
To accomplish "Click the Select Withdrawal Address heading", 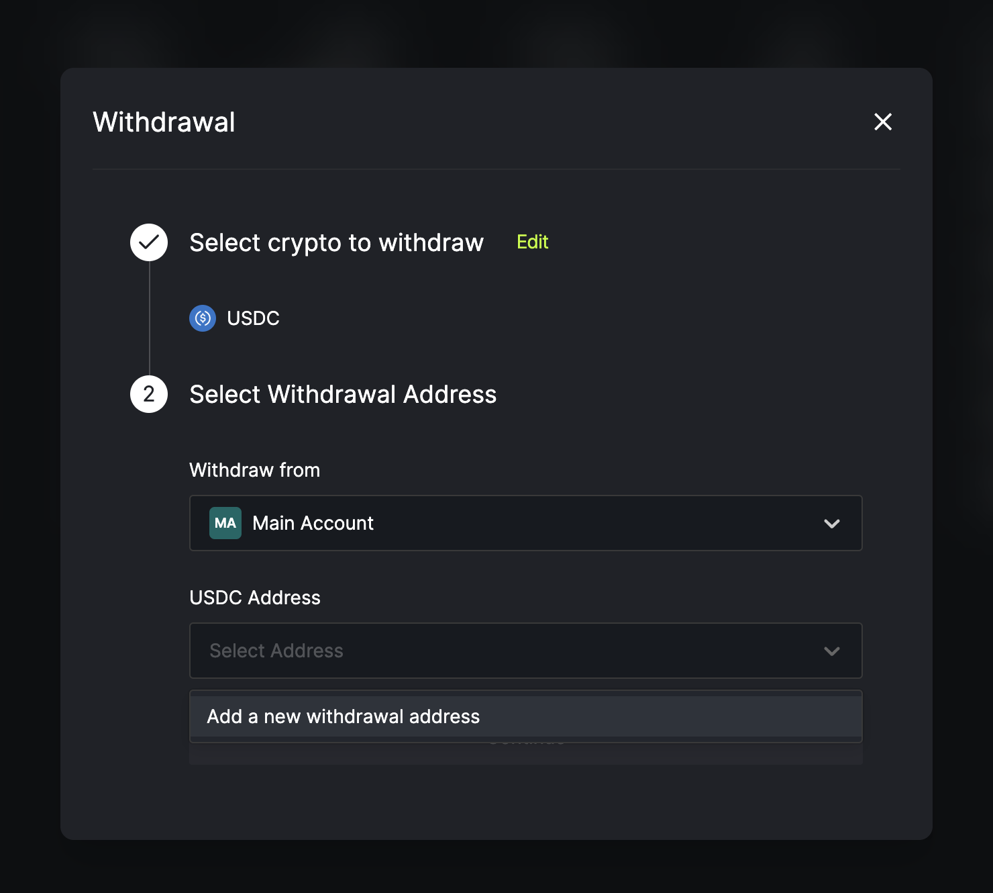I will tap(344, 394).
